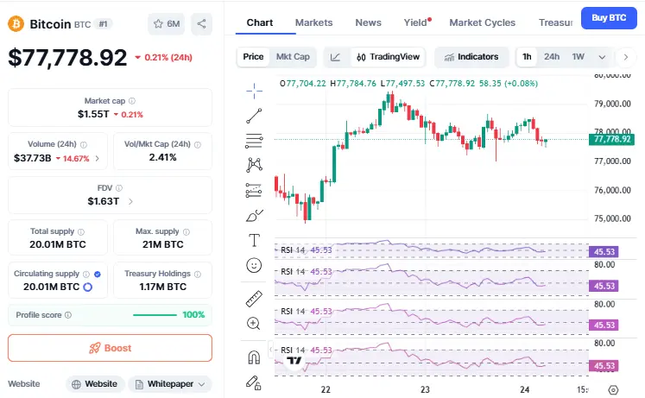Click the verified circulating supply badge
This screenshot has width=645, height=398.
pos(98,275)
